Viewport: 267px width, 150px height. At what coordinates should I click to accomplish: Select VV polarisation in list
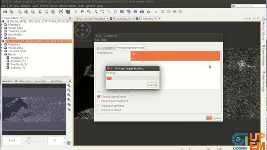tap(175, 58)
